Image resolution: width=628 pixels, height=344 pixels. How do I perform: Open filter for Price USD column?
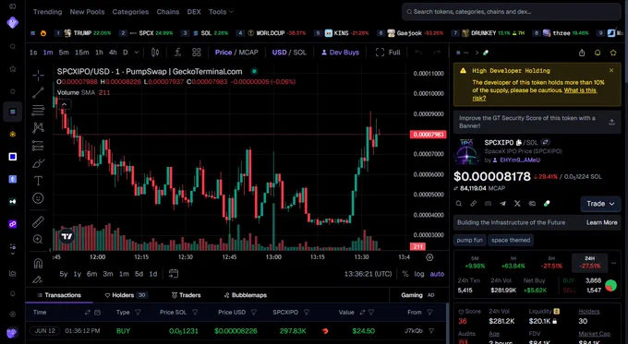tap(254, 313)
